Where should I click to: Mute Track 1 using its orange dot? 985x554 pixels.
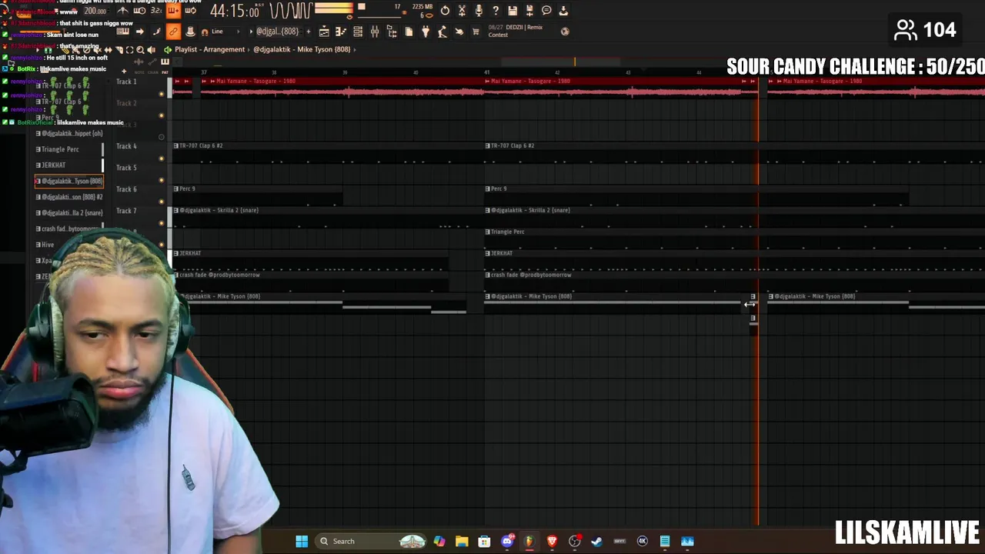(162, 94)
